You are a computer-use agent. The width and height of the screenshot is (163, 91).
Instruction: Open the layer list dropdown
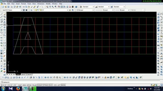point(67,10)
